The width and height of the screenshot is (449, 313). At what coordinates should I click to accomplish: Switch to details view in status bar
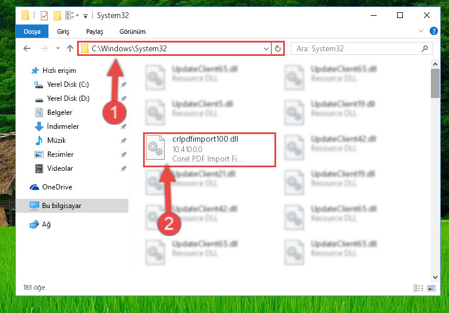[419, 288]
